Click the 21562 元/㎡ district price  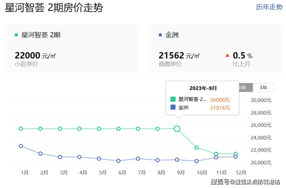coord(179,56)
